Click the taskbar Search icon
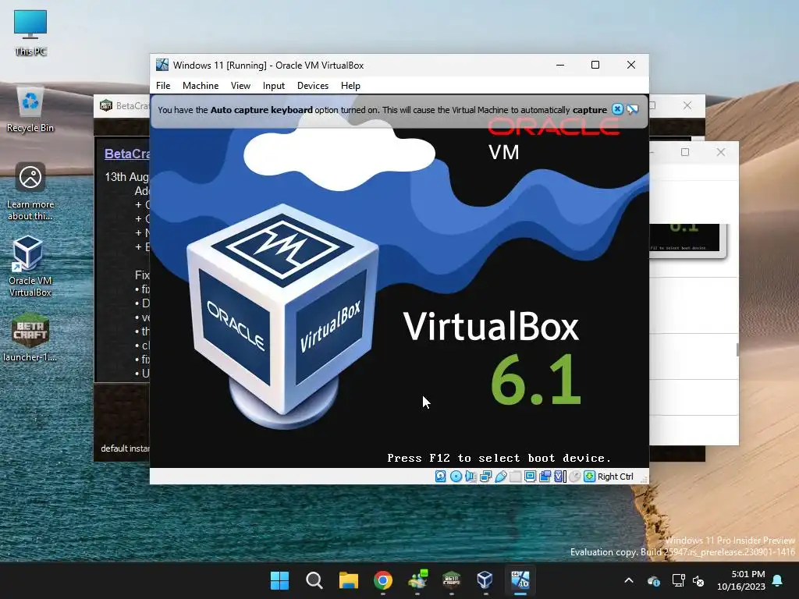Image resolution: width=799 pixels, height=599 pixels. pos(314,580)
